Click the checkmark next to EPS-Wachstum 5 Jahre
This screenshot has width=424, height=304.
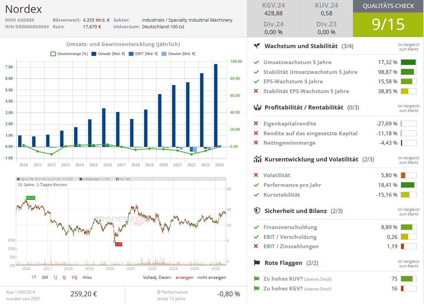(256, 82)
